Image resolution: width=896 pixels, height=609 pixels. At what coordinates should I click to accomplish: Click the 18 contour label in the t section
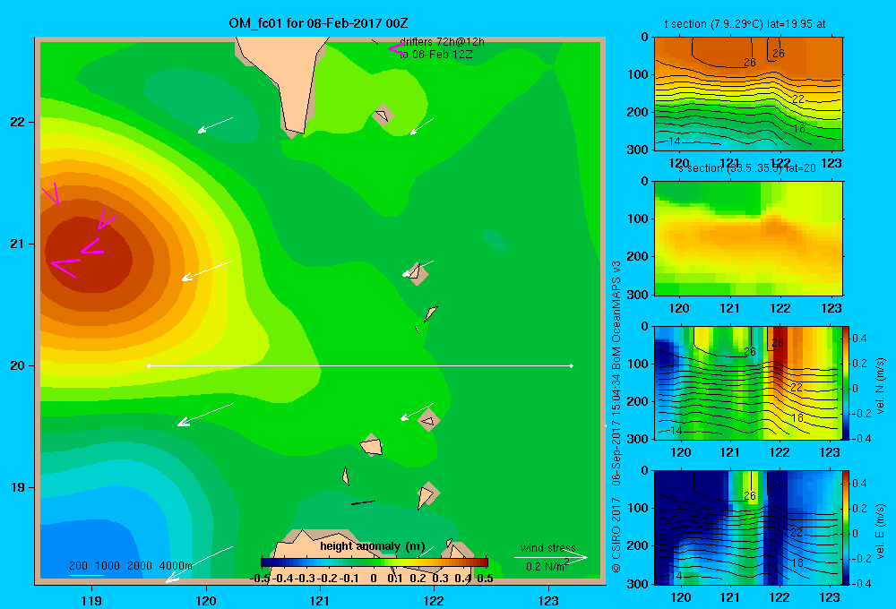pos(799,129)
